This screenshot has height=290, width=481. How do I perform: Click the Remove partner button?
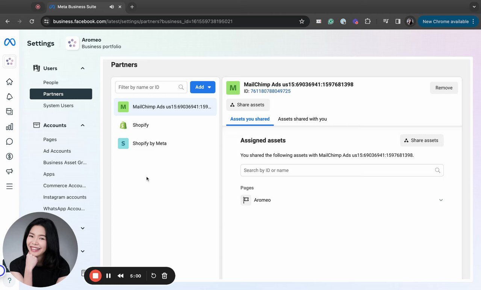coord(444,88)
